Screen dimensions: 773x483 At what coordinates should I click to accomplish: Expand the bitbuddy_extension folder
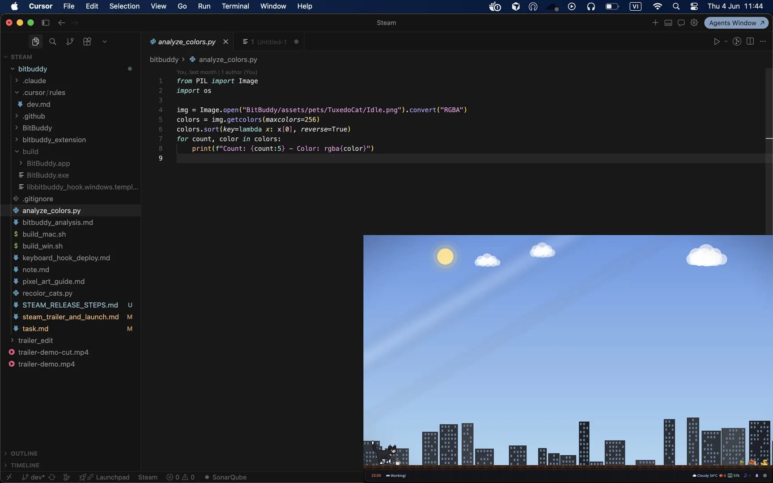coord(71,140)
